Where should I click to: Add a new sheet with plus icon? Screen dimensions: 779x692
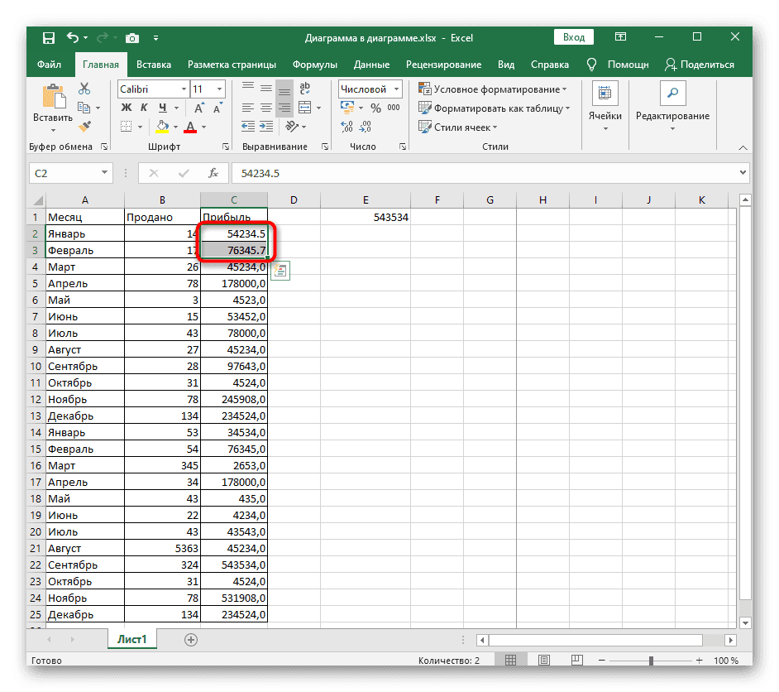[191, 639]
